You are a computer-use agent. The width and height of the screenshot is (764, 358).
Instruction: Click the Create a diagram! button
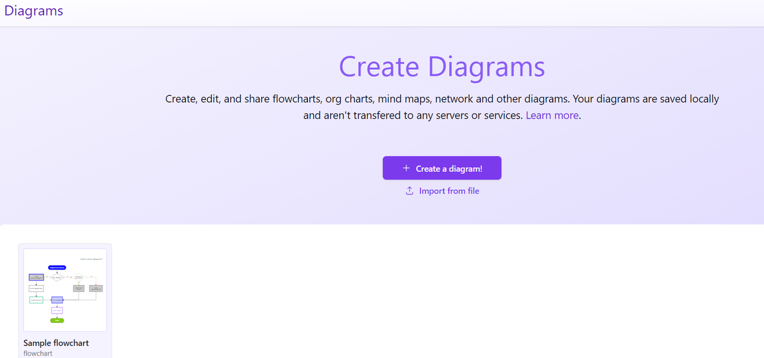pos(442,168)
